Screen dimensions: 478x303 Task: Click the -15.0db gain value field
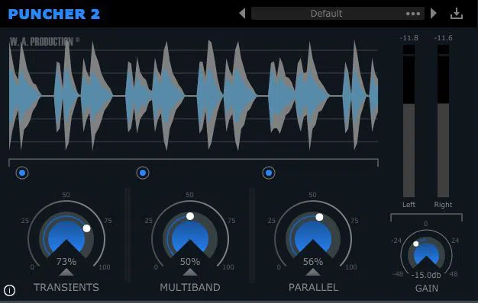[x=426, y=275]
